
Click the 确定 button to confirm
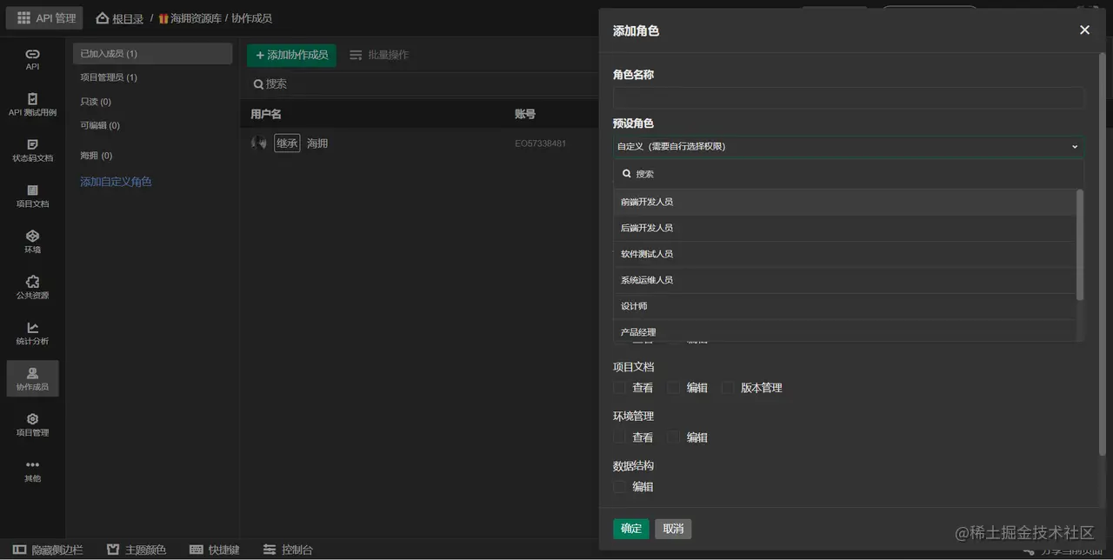(630, 528)
